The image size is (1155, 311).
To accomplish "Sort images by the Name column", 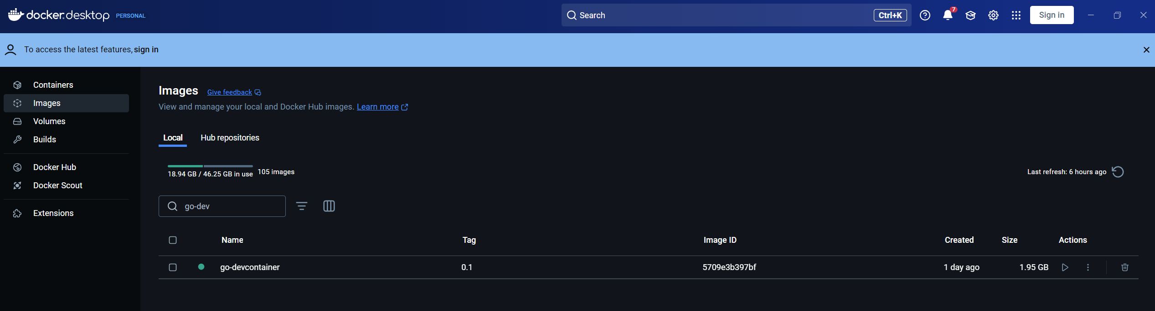I will (232, 240).
